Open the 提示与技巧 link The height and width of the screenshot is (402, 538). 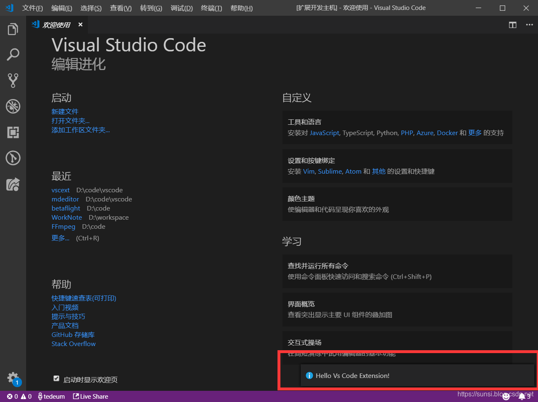click(x=68, y=316)
